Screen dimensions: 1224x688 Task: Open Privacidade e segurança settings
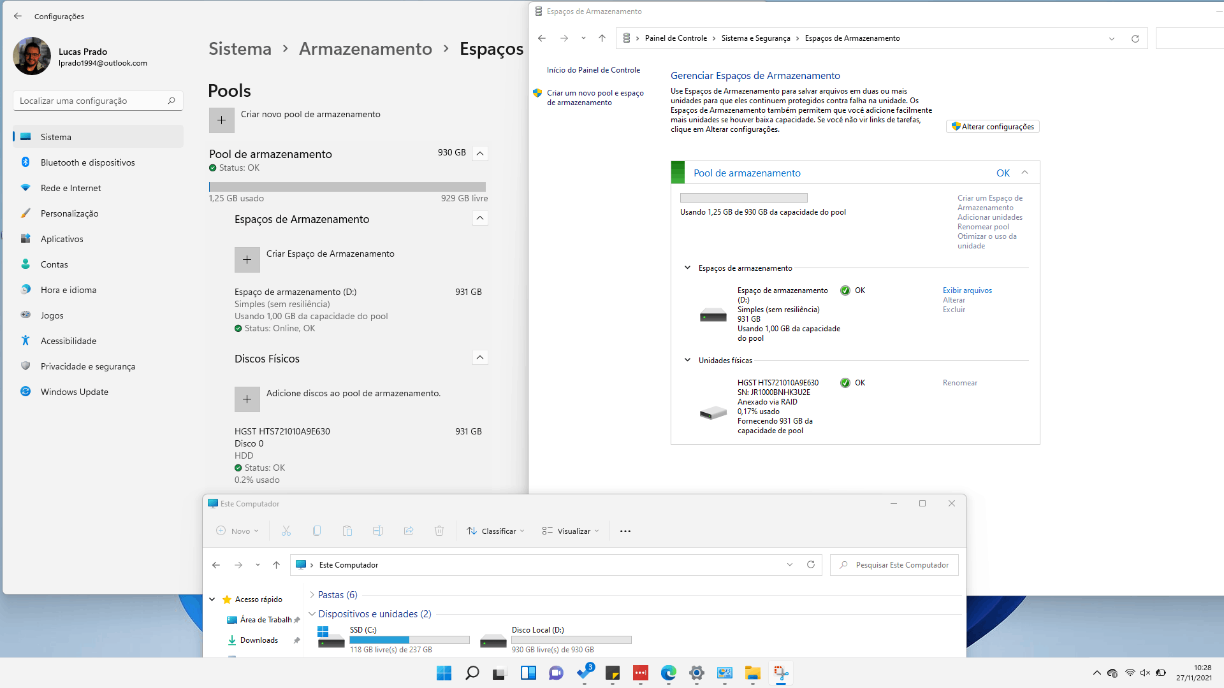coord(98,366)
